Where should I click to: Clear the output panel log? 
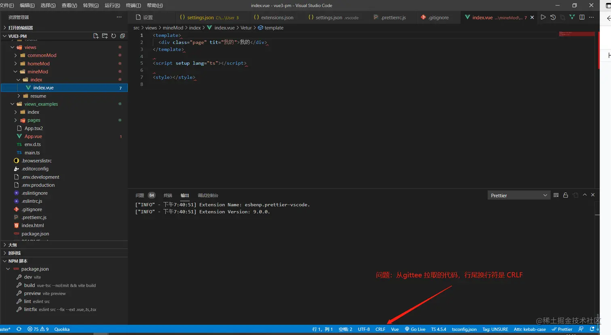tap(556, 195)
